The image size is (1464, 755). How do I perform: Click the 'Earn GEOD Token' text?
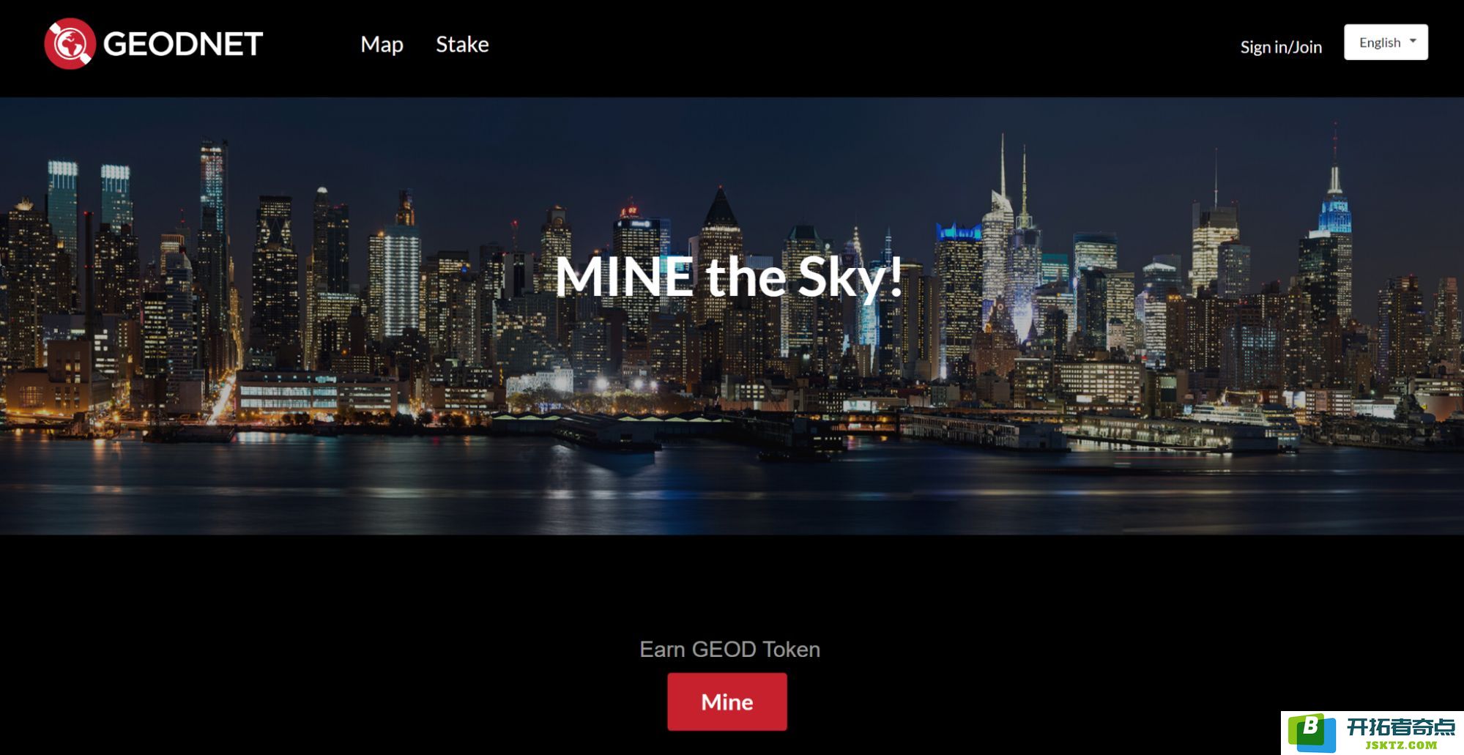[729, 650]
